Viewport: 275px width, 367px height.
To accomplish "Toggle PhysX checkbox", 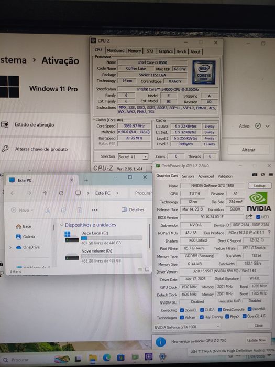I will (x=227, y=317).
